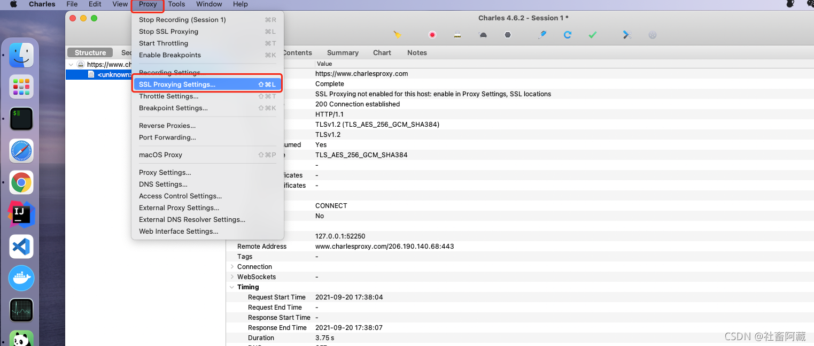Open Visual Studio Code from the Dock

21,247
